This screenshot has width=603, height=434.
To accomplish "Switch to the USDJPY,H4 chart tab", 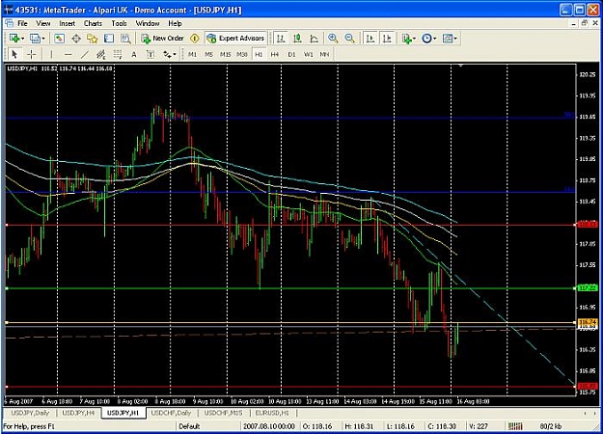I will pyautogui.click(x=79, y=413).
